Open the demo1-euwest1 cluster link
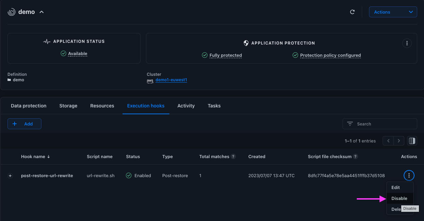This screenshot has width=424, height=221. click(x=171, y=80)
